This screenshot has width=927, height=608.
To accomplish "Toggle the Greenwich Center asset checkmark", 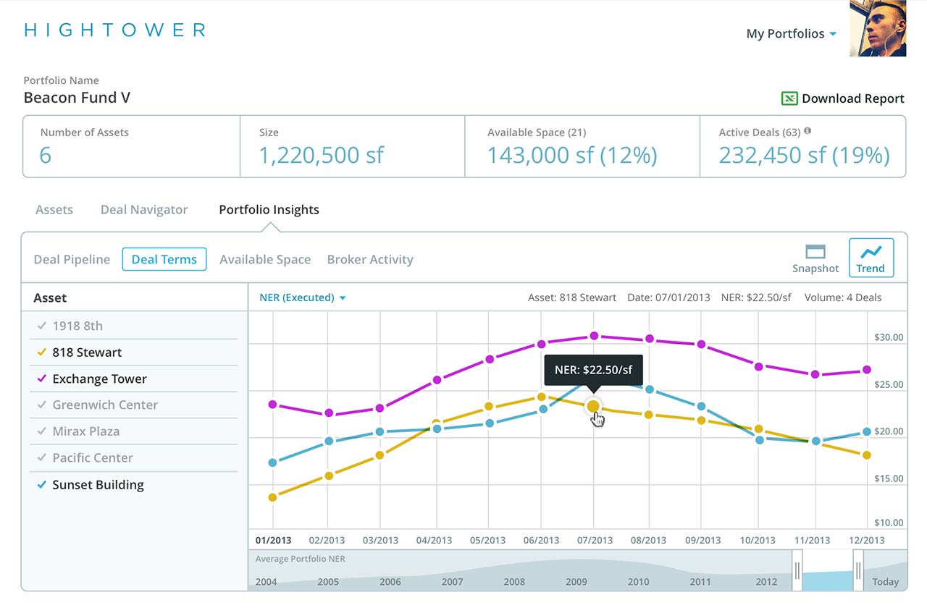I will [x=41, y=405].
